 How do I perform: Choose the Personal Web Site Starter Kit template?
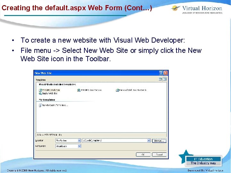(x=131, y=90)
